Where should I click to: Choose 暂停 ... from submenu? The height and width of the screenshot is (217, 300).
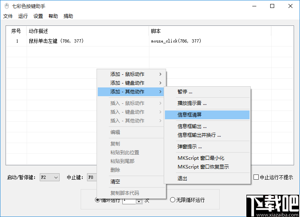pos(207,92)
